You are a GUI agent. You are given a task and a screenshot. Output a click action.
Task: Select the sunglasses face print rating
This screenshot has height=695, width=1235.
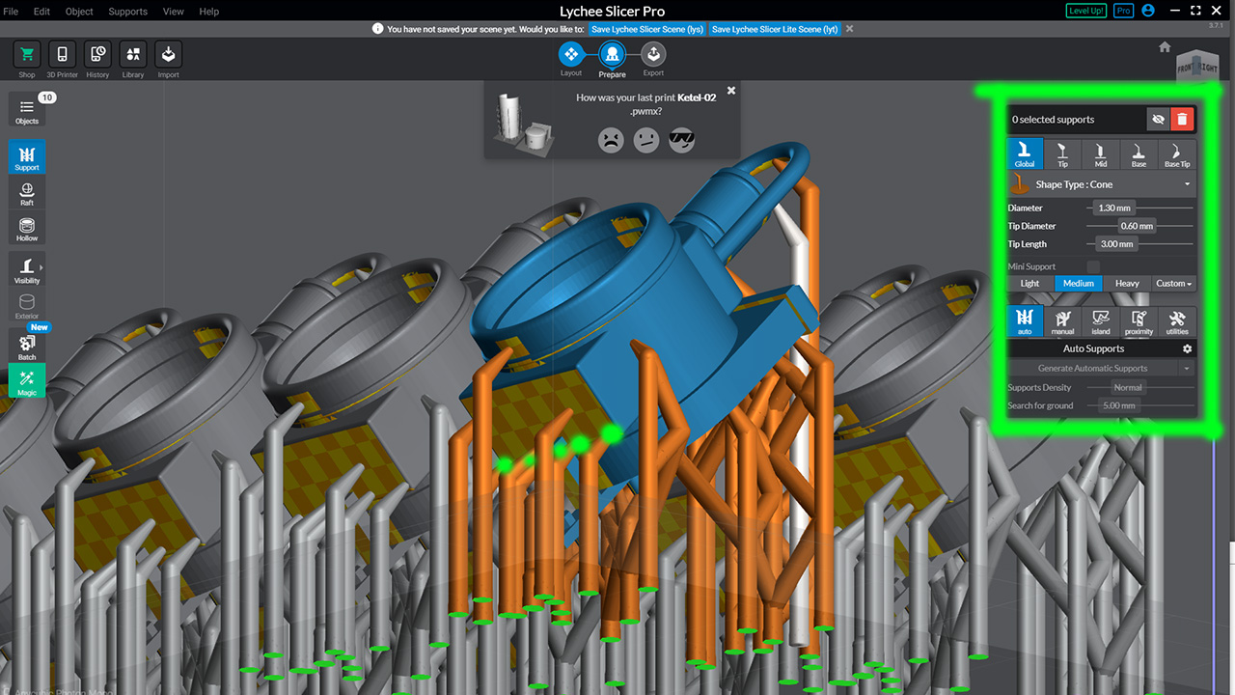click(682, 140)
